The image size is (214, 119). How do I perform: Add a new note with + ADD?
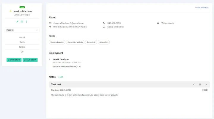click(60, 77)
